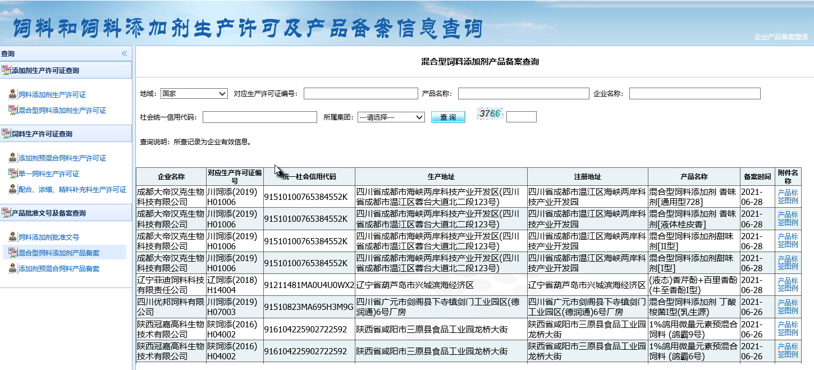814x370 pixels.
Task: Select product 丁酸梭菌I型(乳生源) cell
Action: [x=694, y=307]
